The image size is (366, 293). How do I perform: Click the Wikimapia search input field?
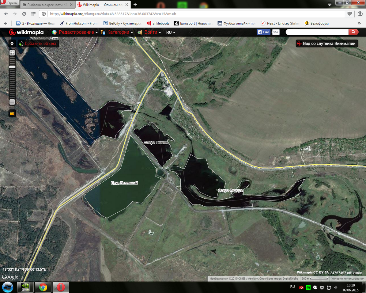point(317,32)
